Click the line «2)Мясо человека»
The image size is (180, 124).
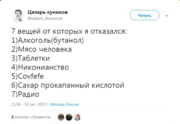(41, 49)
